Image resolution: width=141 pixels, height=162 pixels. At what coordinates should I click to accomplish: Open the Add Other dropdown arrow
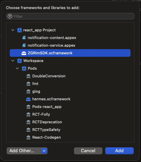[44, 151]
